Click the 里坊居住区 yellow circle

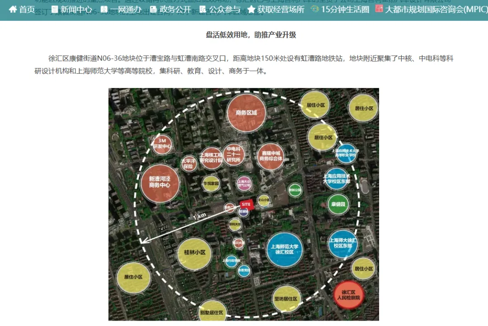286,298
